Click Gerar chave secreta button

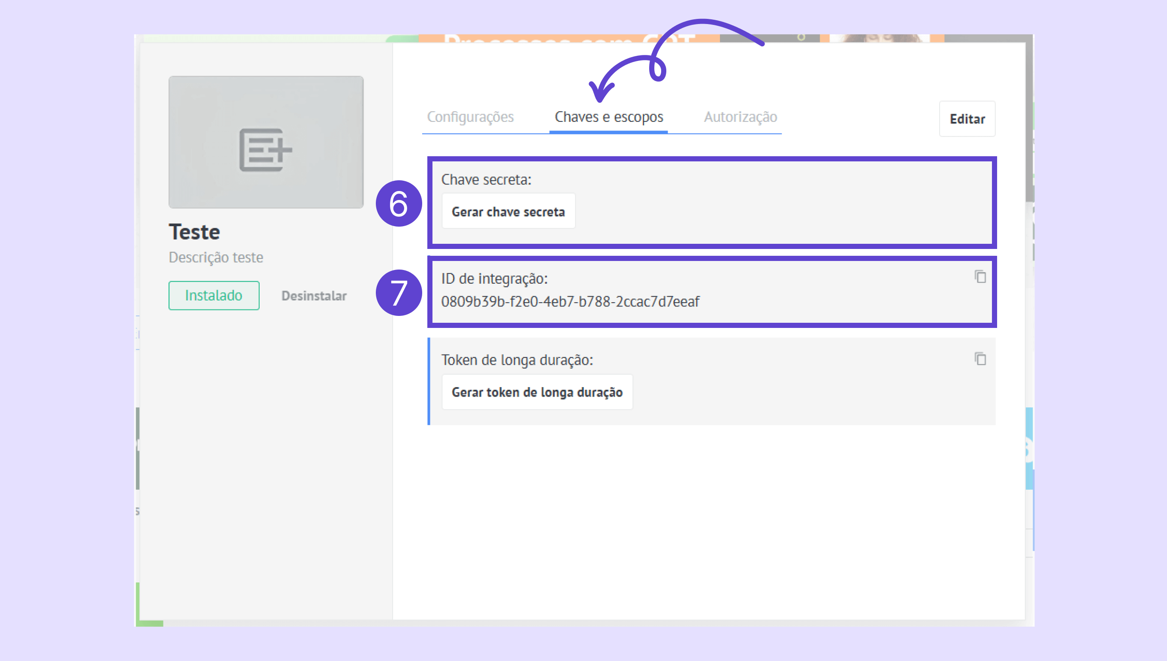coord(508,212)
